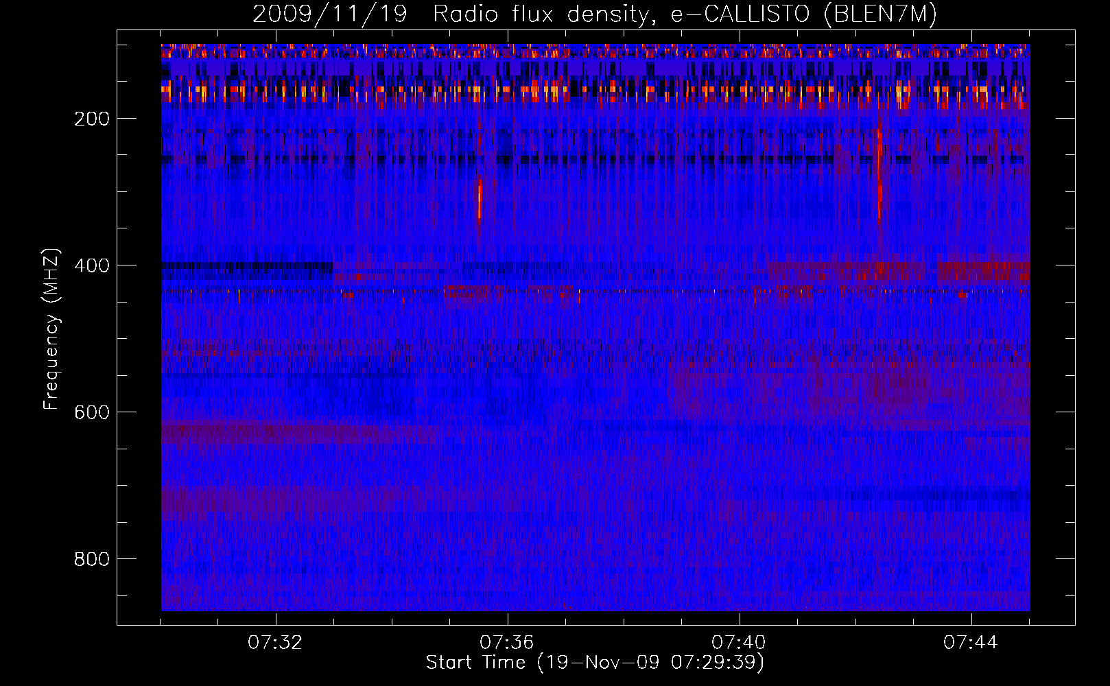Click the plot title '2009/11/19 Radio flux density'
The image size is (1110, 686).
(x=595, y=14)
